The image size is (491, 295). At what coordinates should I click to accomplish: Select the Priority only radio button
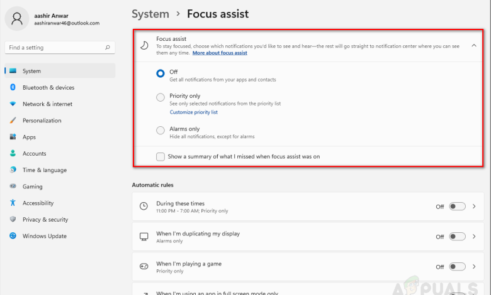161,97
